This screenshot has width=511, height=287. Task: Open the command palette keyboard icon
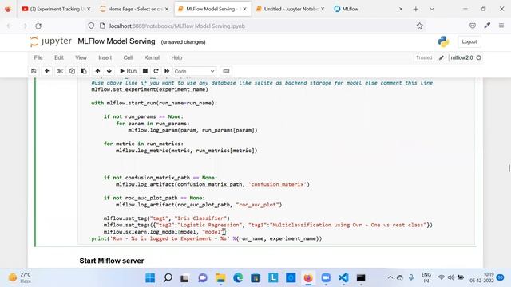pyautogui.click(x=226, y=71)
